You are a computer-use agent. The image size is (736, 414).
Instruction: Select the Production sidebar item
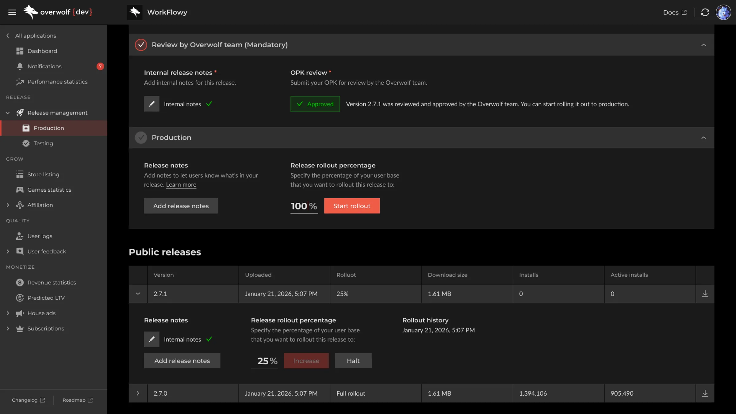54,128
